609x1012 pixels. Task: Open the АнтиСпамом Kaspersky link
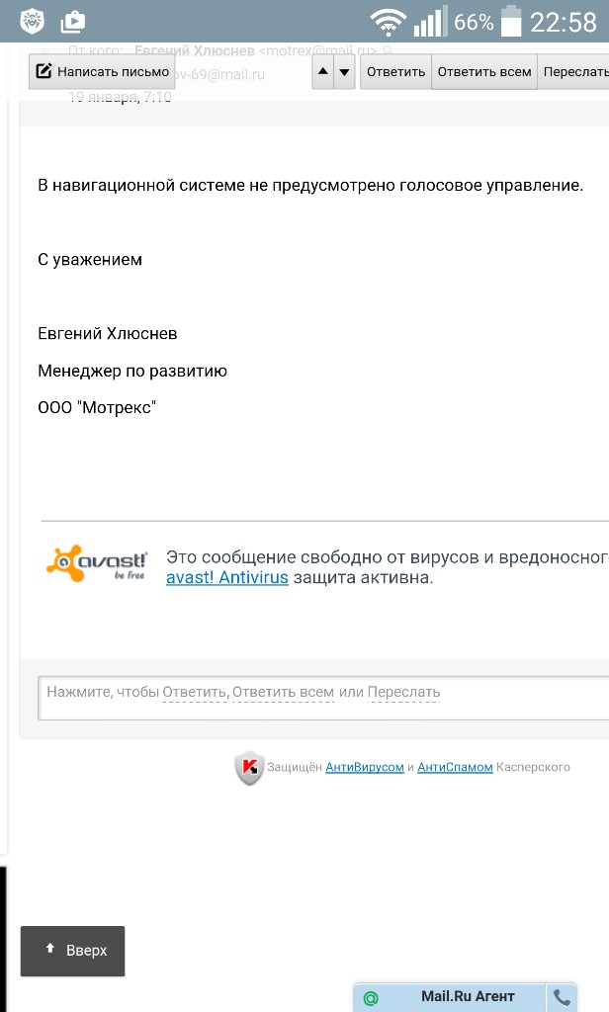click(455, 767)
